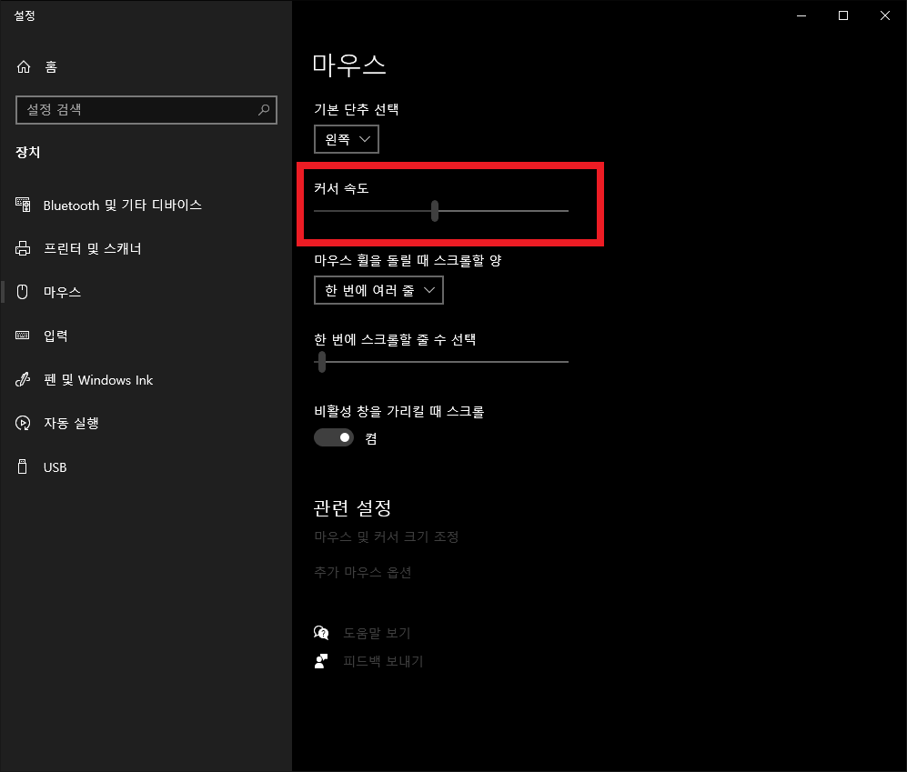This screenshot has height=772, width=907.
Task: Click the USB drive icon in the sidebar
Action: (x=23, y=466)
